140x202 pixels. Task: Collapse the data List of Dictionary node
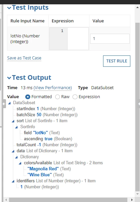coord(13,151)
